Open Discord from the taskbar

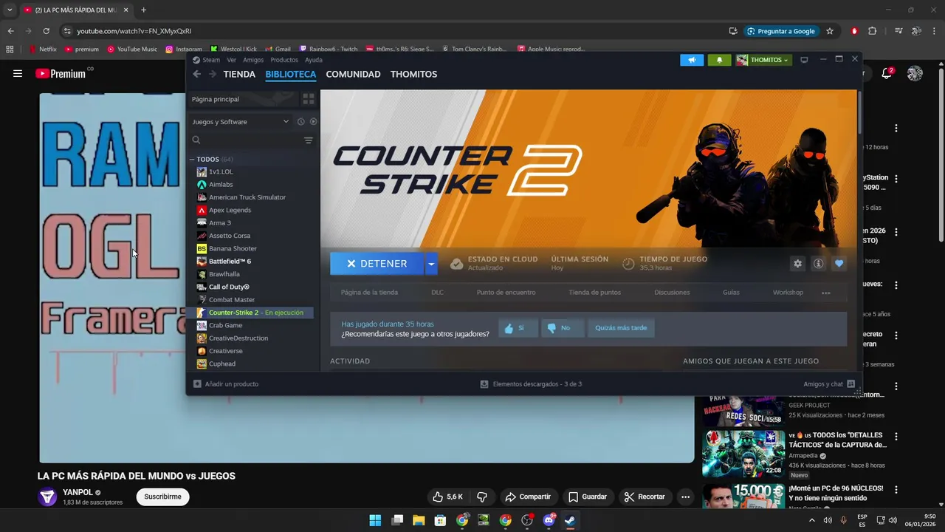tap(549, 520)
